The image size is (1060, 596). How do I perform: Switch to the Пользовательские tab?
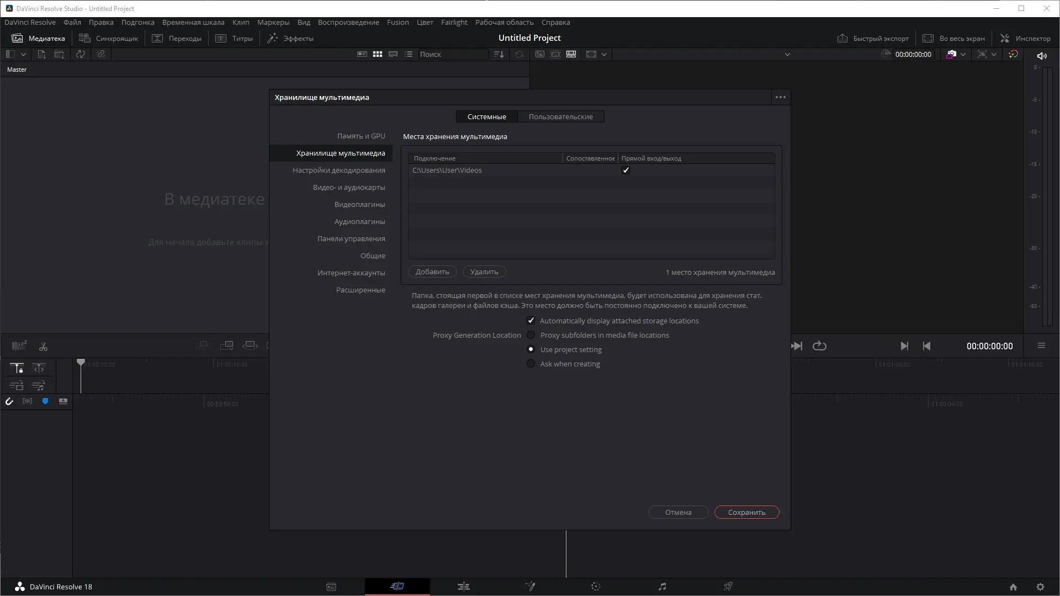click(560, 116)
